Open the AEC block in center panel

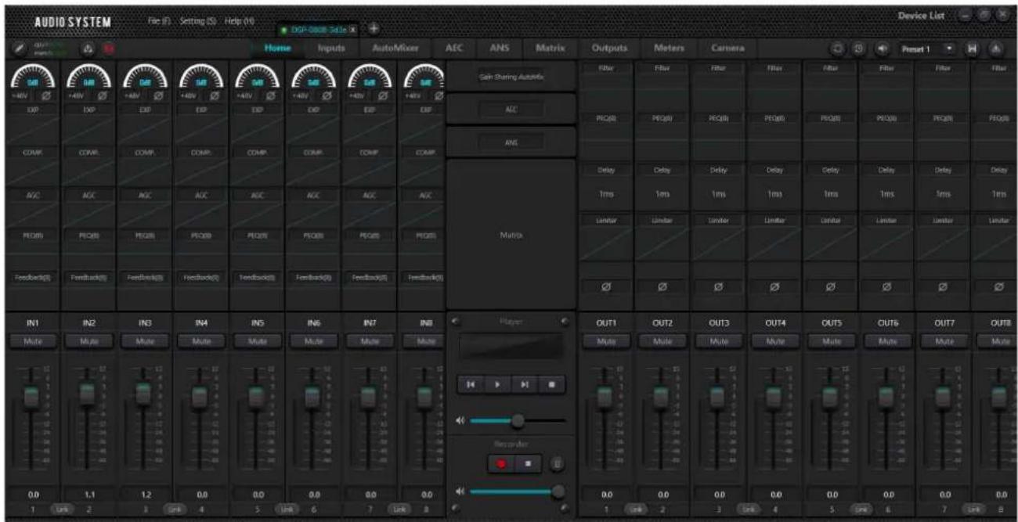coord(511,110)
